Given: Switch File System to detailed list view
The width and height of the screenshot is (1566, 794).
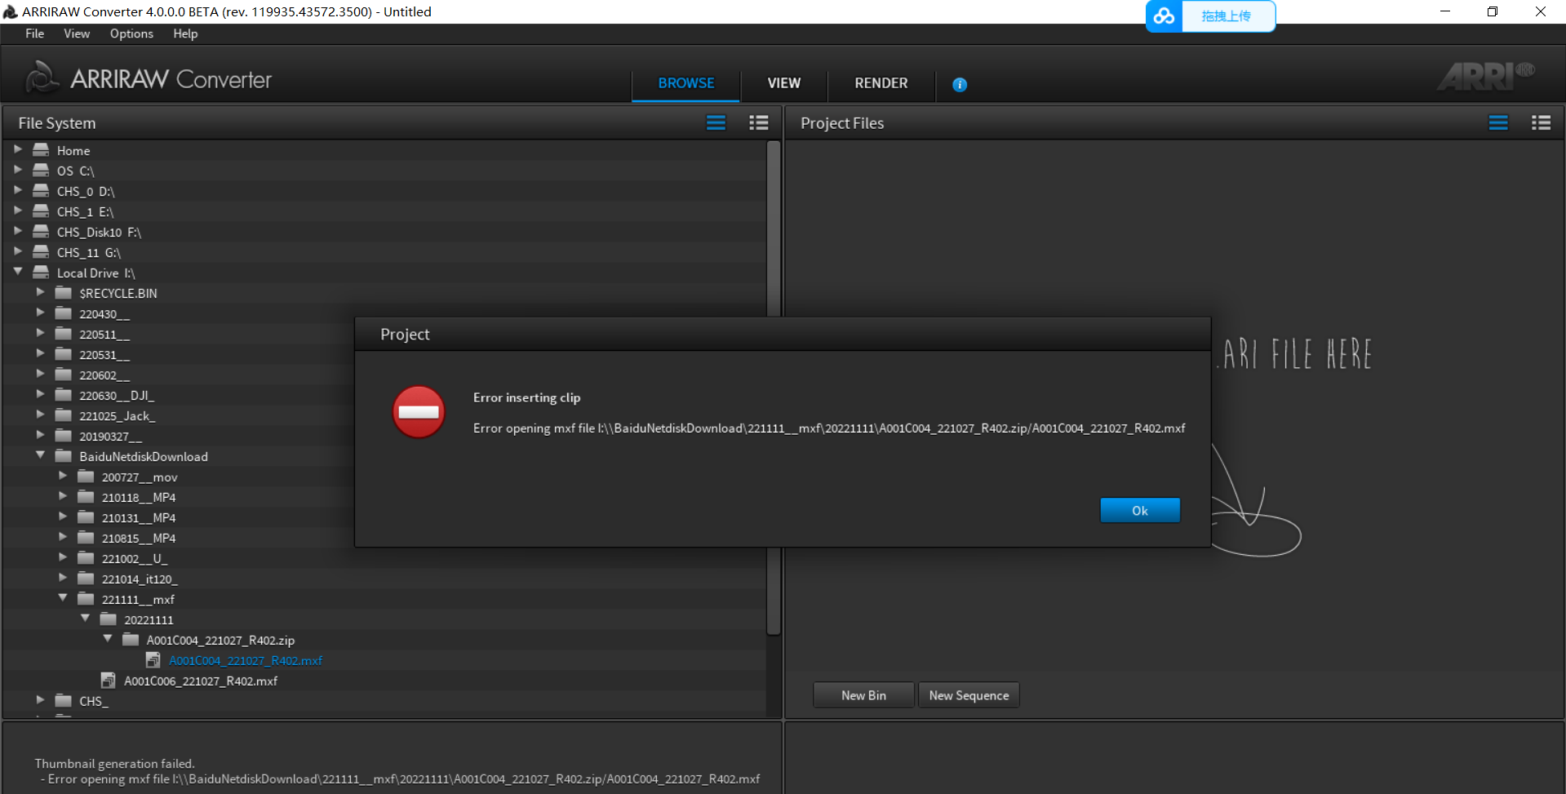Looking at the screenshot, I should 759,122.
